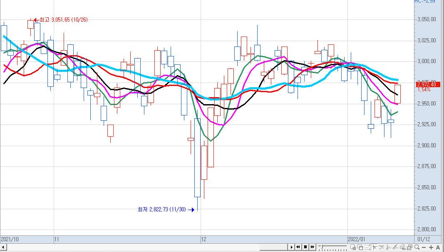The height and width of the screenshot is (252, 444).
Task: Click the 01/12 date label at axis corner
Action: pyautogui.click(x=424, y=239)
